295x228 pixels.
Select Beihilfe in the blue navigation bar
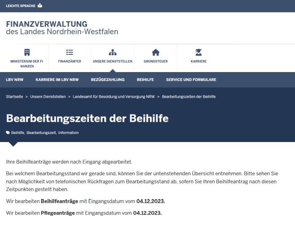145,80
